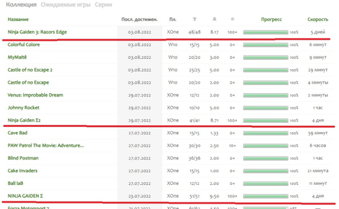This screenshot has width=339, height=209.
Task: Select 48/48 achievements in Ninja Gaiden 3 row
Action: [x=194, y=32]
